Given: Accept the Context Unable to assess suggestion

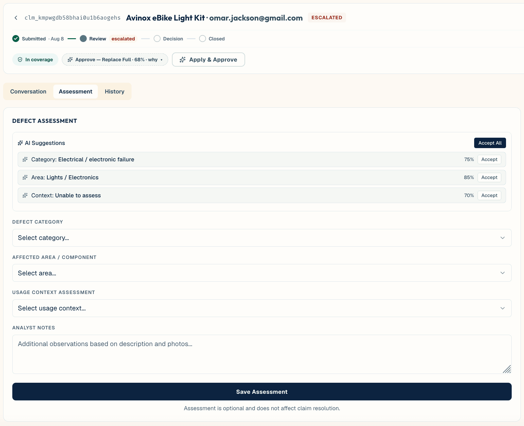Looking at the screenshot, I should coord(489,195).
